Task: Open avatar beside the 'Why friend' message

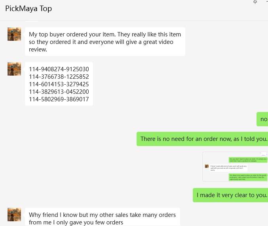Action: coord(14,215)
